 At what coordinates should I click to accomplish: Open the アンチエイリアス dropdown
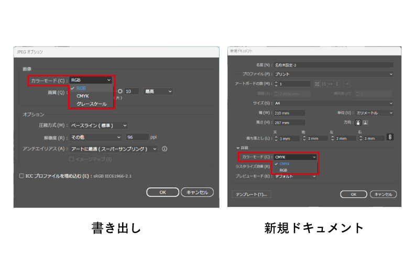click(114, 149)
